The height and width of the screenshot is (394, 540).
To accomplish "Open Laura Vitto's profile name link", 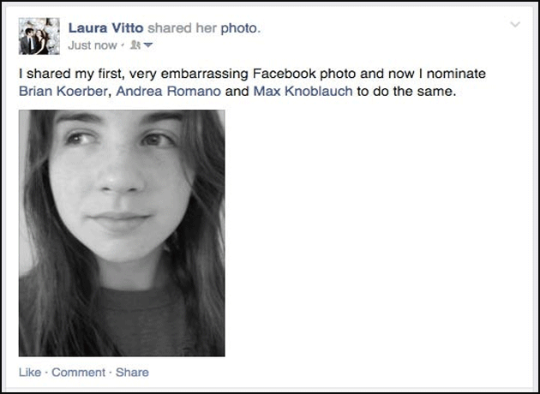I will 105,28.
